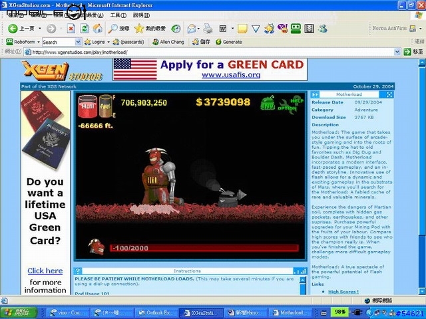Open the 說明(H) menu

[141, 15]
